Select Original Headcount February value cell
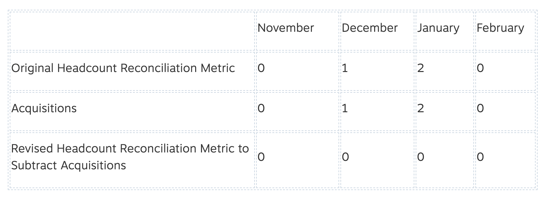Image resolution: width=546 pixels, height=205 pixels. click(x=505, y=72)
